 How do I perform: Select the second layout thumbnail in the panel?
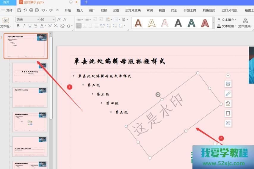point(30,73)
